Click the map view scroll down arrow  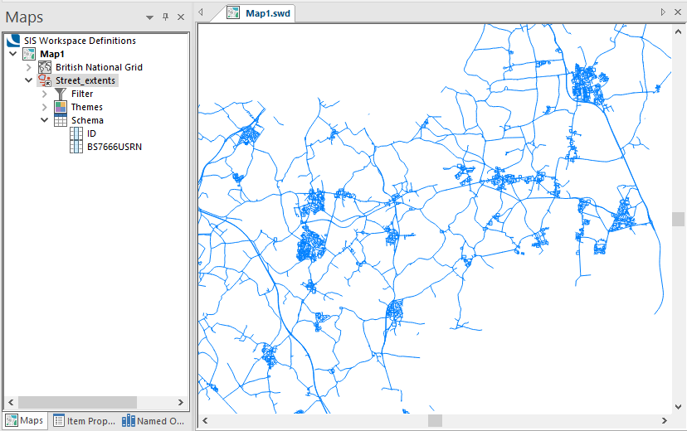pos(678,406)
